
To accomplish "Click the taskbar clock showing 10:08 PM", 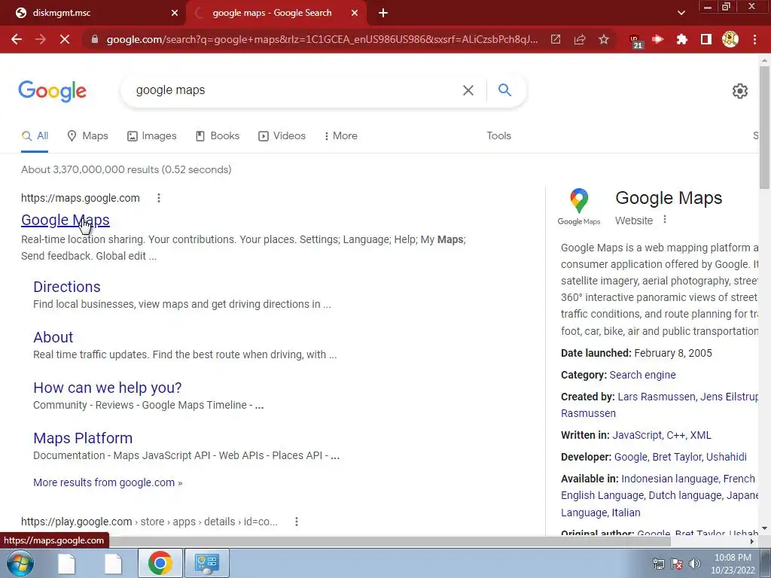I will pyautogui.click(x=733, y=564).
